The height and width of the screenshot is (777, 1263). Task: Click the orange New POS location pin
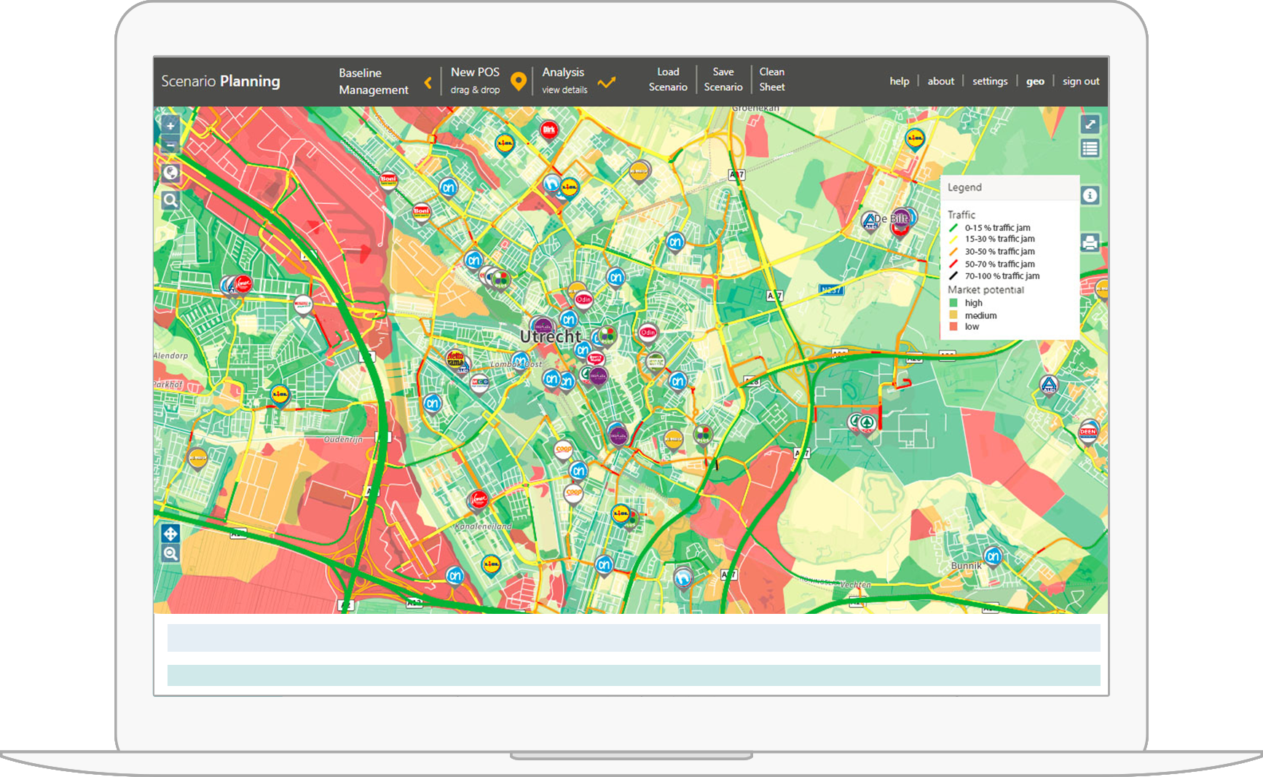(x=518, y=81)
